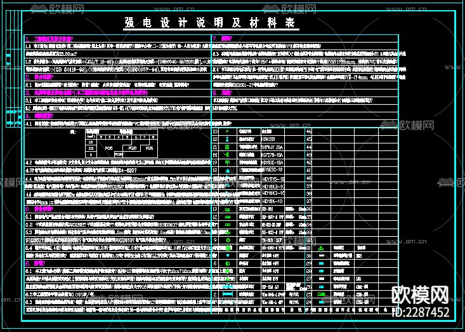Pick the cyan symbol in row 18
The height and width of the screenshot is (332, 465).
[228, 170]
